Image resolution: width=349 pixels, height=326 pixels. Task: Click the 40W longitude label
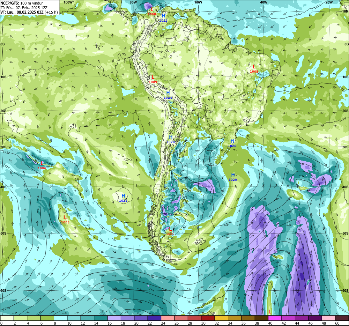point(263,2)
